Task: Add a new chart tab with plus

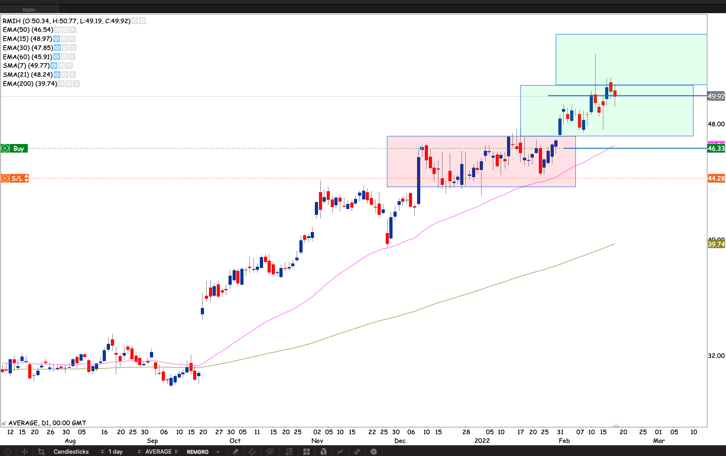Action: 65,9
